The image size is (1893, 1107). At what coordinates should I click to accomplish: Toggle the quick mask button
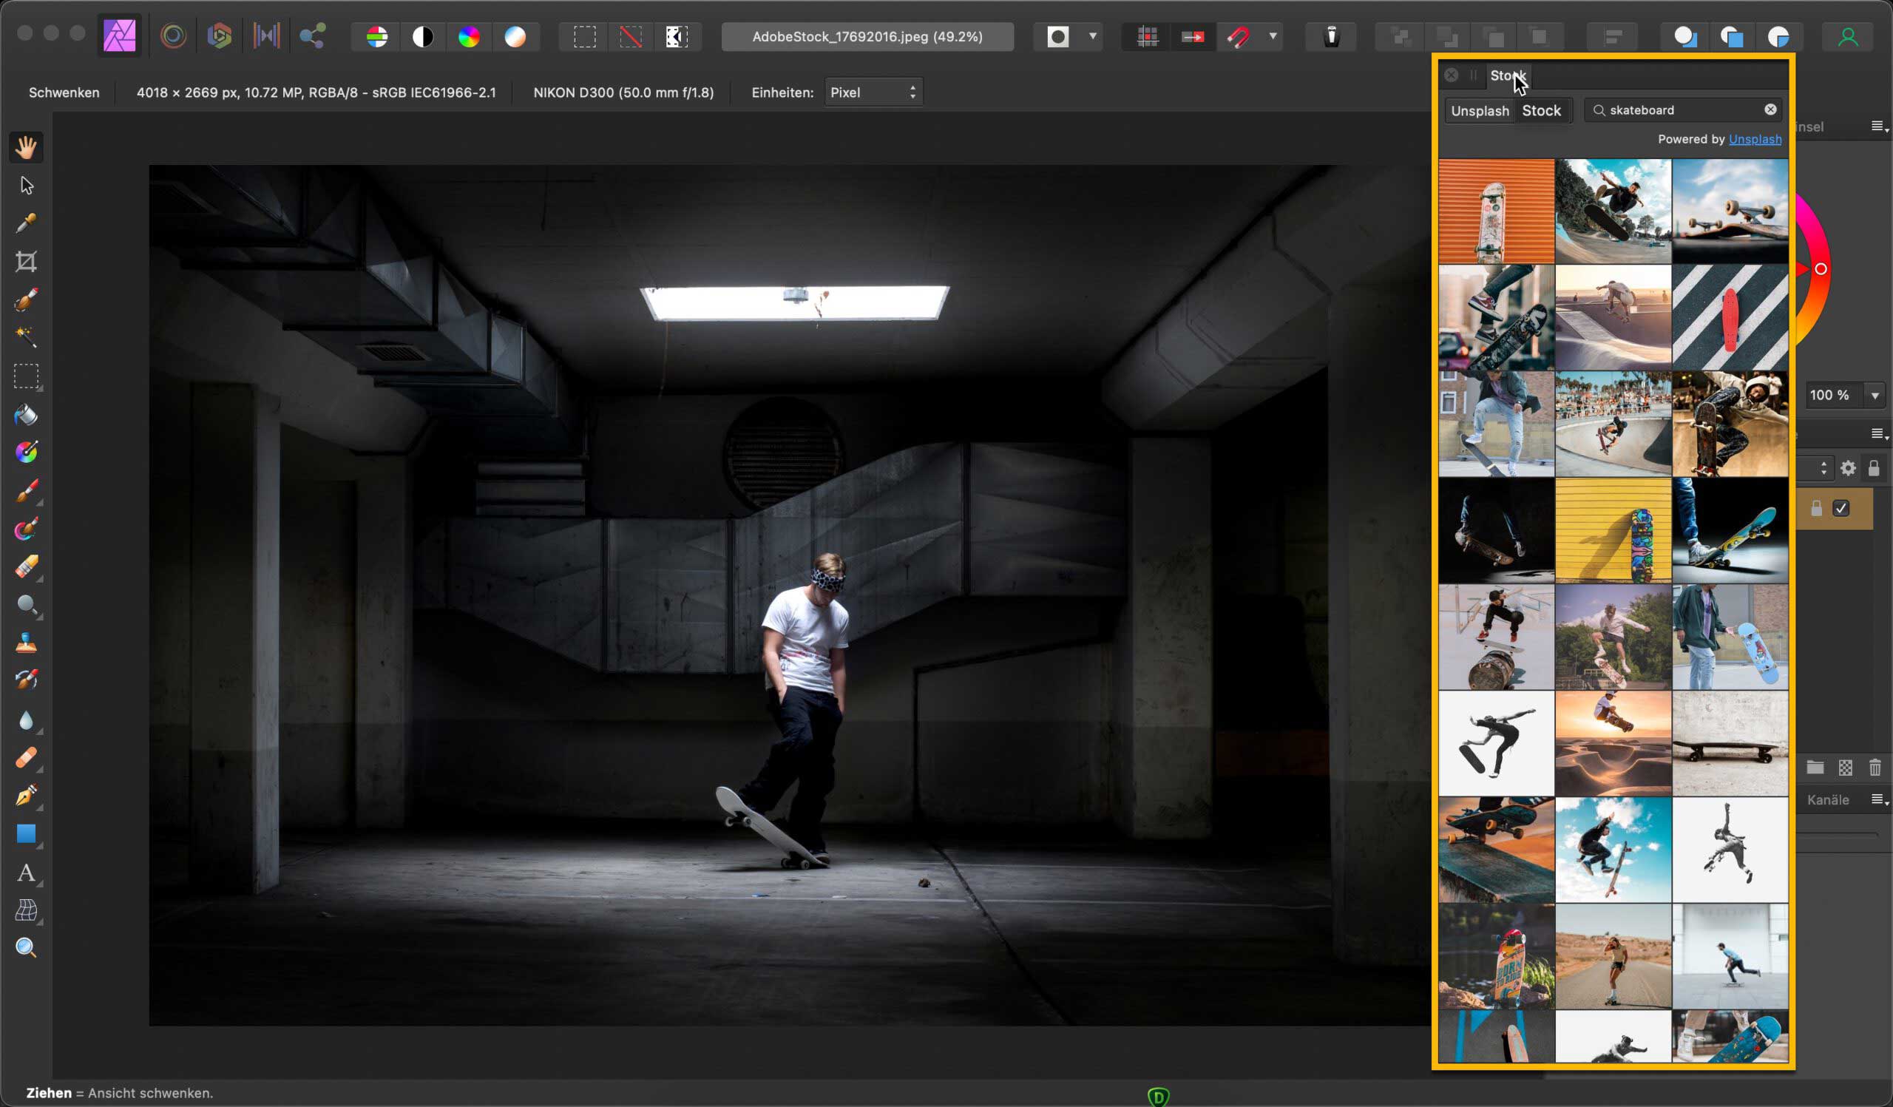(1058, 37)
